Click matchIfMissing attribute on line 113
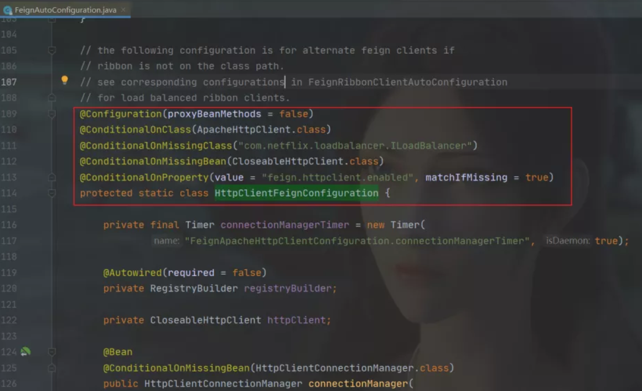Screen dimensions: 642x391 pos(466,177)
